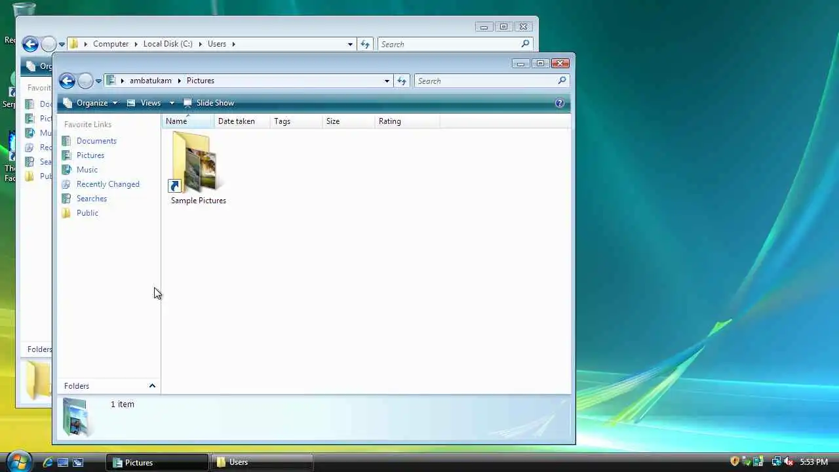Sort by Rating column header

(407, 121)
